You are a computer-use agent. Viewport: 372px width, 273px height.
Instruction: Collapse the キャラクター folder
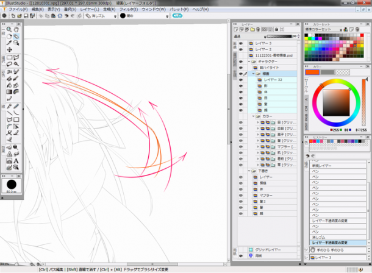pyautogui.click(x=249, y=62)
